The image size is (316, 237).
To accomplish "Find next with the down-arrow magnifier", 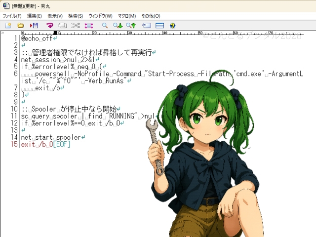I will tap(118, 25).
